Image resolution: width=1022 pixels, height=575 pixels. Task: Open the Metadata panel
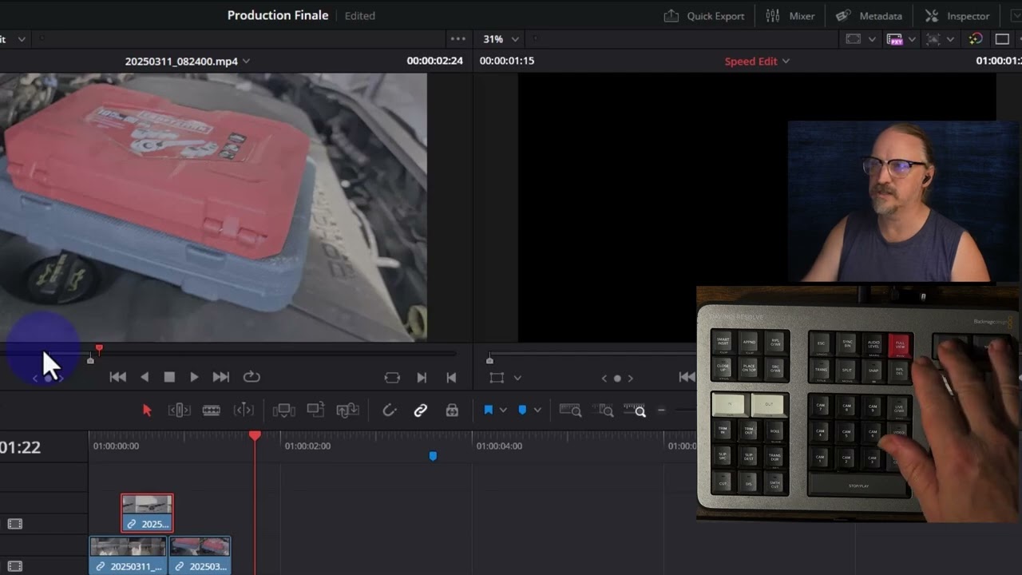(869, 16)
